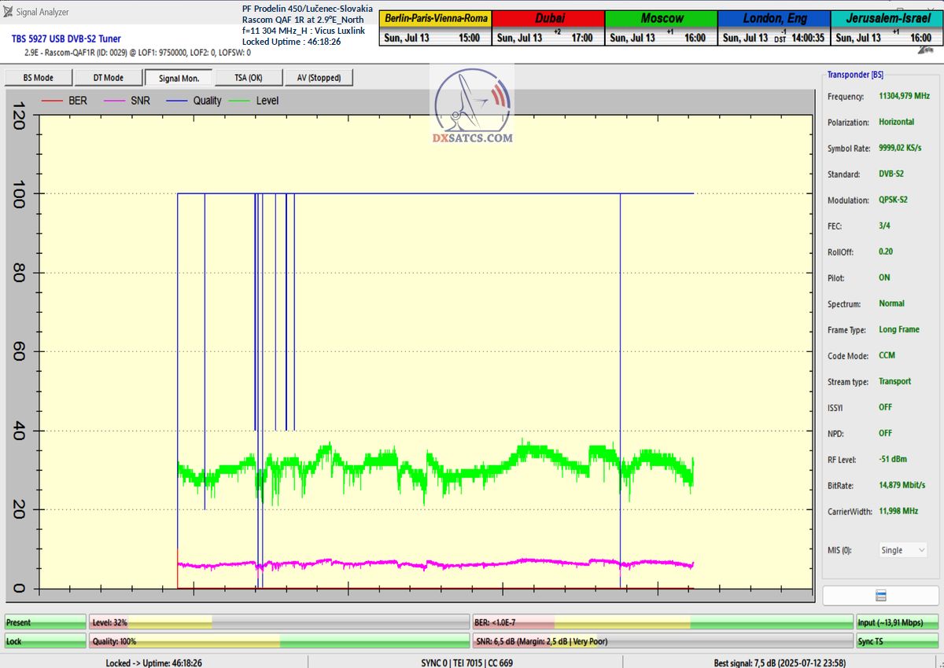
Task: Click the green Present status indicator
Action: [x=45, y=622]
